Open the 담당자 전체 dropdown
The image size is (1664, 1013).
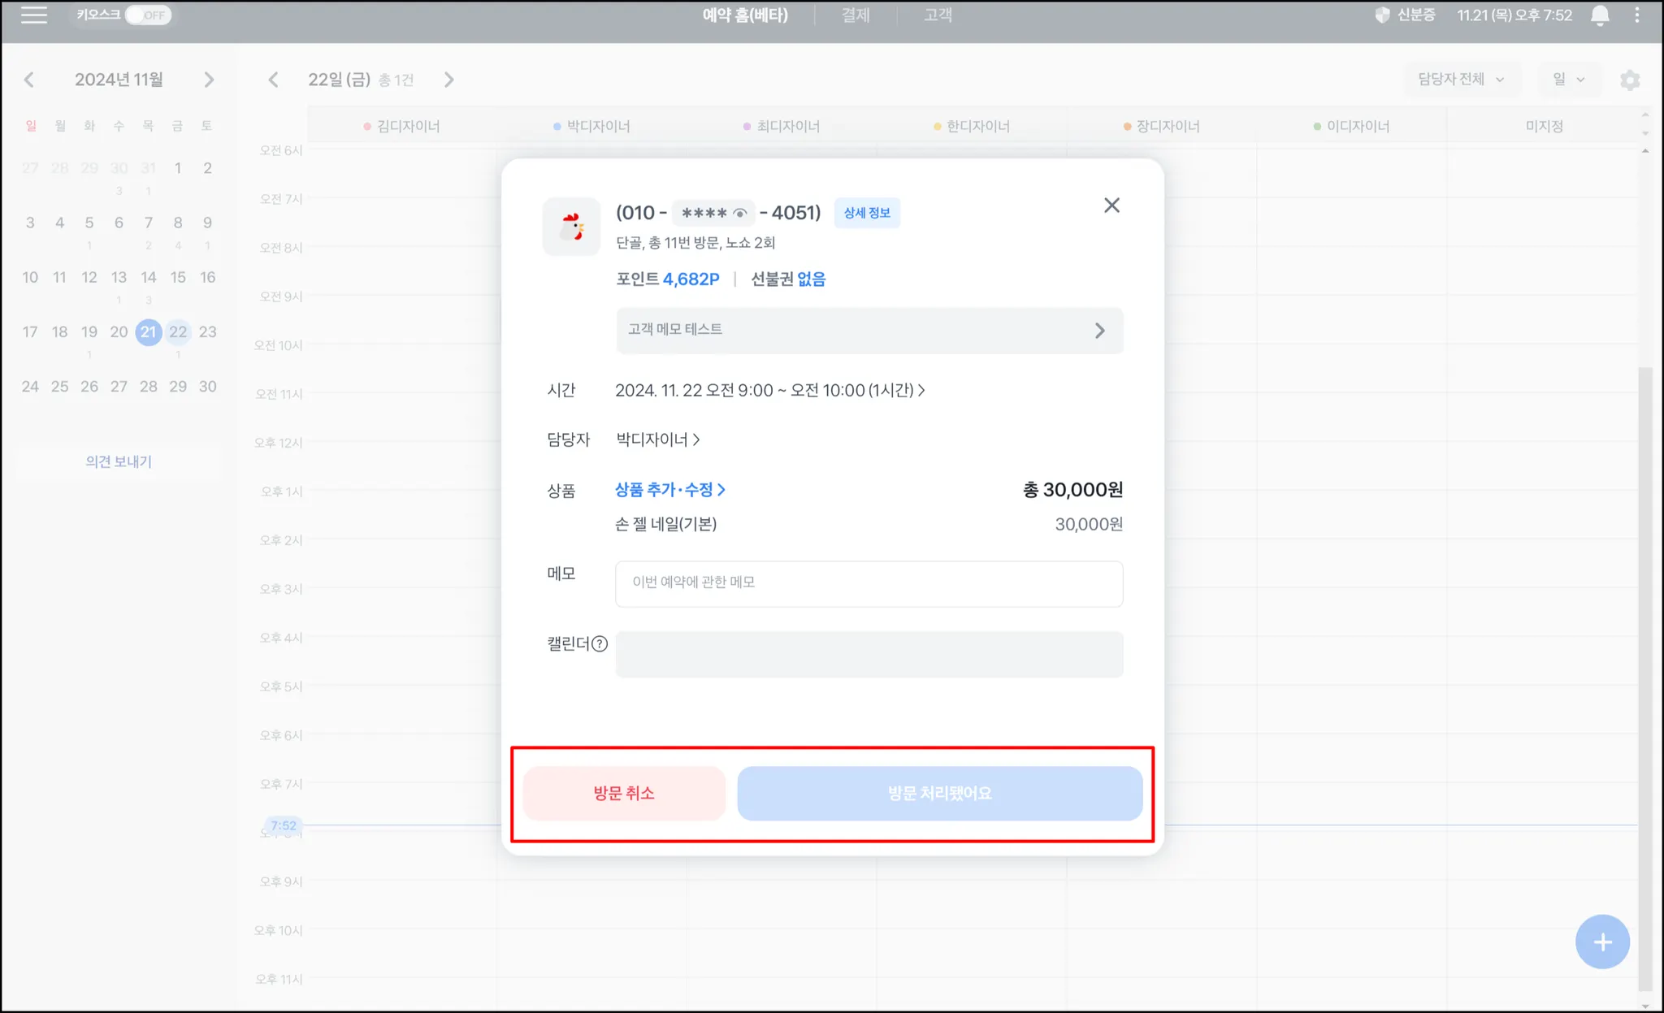[x=1461, y=80]
